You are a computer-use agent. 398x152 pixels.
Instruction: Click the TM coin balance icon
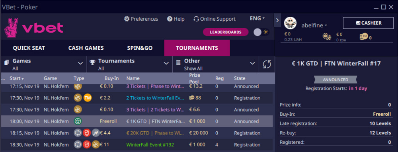pyautogui.click(x=363, y=37)
